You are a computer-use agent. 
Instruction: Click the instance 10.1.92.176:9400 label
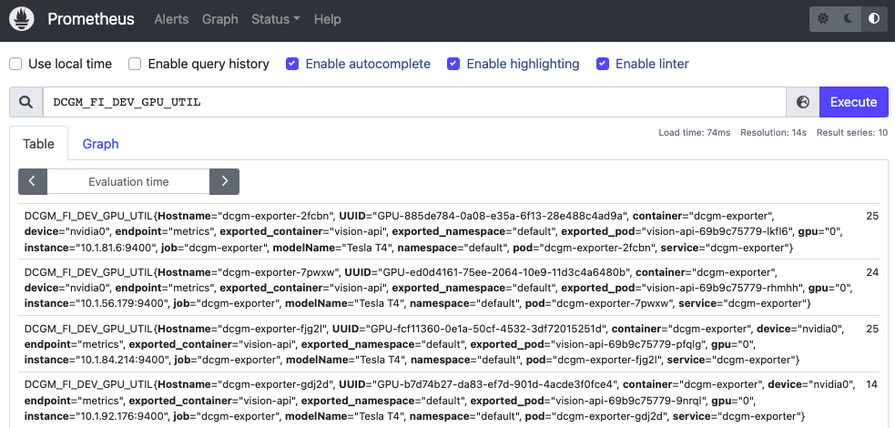pos(97,416)
